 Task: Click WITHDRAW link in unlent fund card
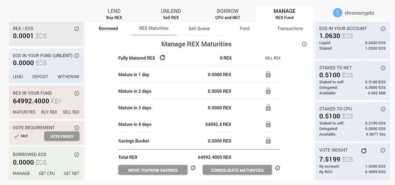point(69,77)
